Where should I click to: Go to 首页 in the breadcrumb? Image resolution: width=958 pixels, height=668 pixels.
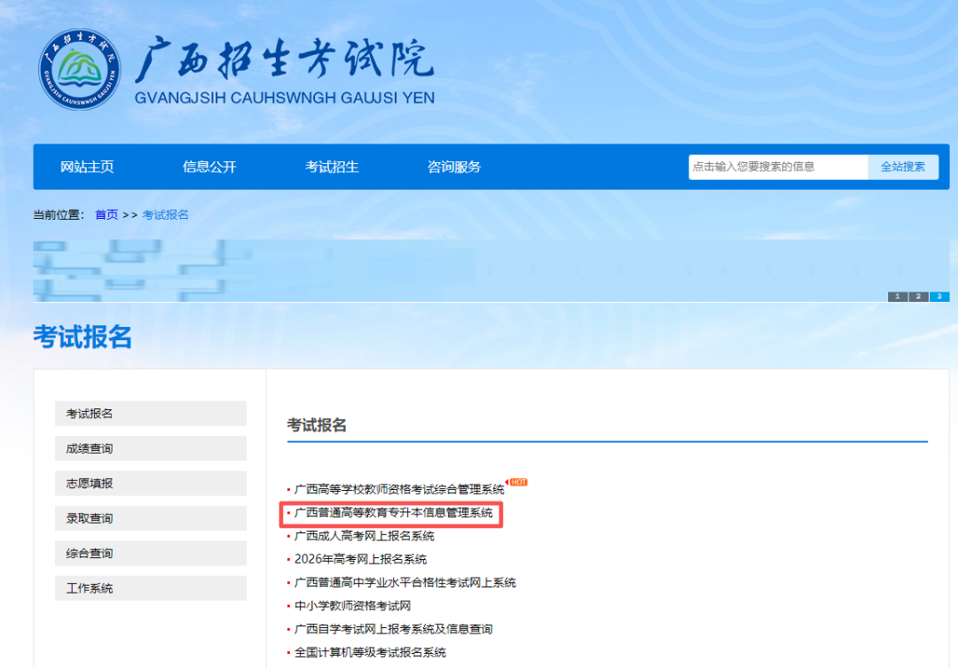(106, 214)
